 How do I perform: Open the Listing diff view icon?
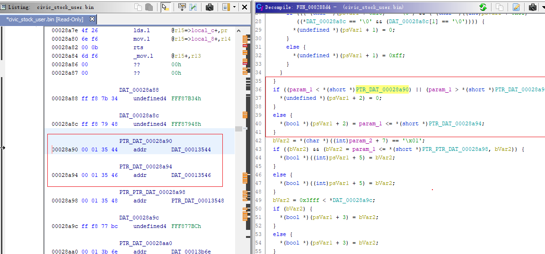(x=193, y=7)
